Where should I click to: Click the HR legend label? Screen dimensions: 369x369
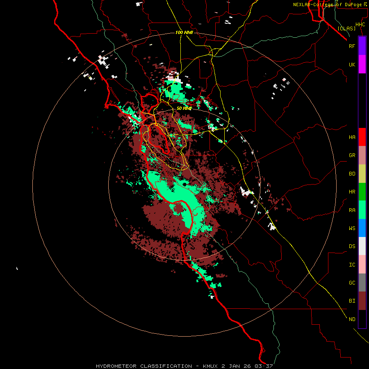click(352, 192)
